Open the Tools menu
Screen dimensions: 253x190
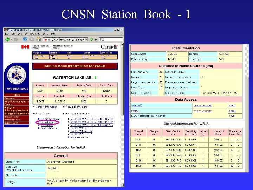tap(45, 34)
